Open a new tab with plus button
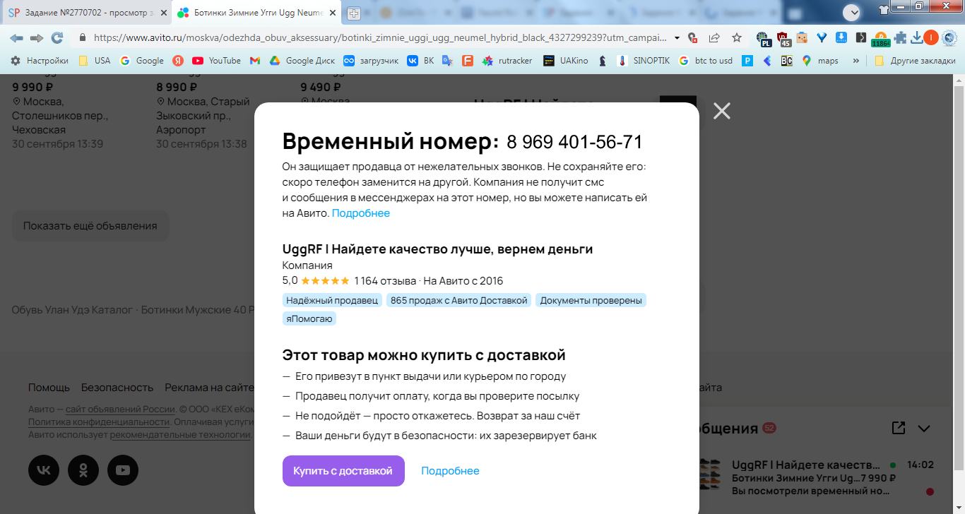 353,13
